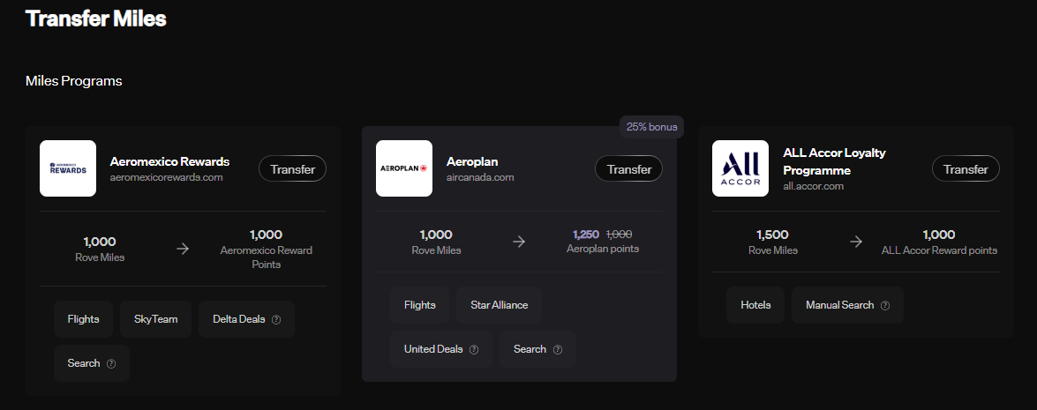This screenshot has height=410, width=1037.
Task: Click help icon next to Aeromexico Search
Action: (111, 364)
